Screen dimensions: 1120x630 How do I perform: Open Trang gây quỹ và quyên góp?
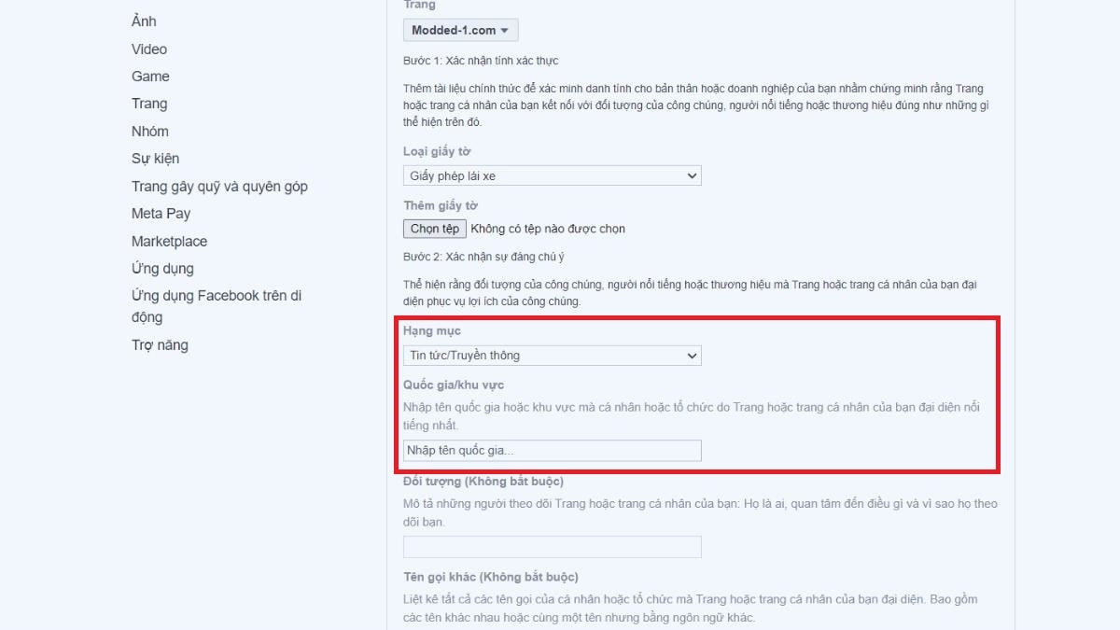[x=219, y=187]
